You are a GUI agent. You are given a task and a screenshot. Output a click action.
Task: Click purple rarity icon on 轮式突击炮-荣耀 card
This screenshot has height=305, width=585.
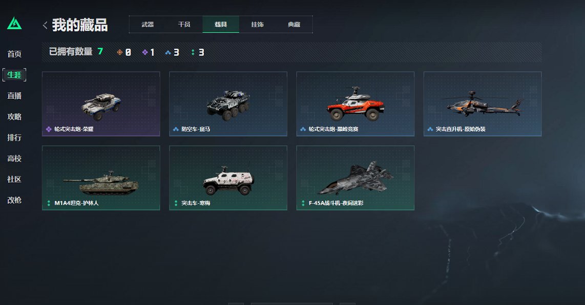click(x=49, y=129)
